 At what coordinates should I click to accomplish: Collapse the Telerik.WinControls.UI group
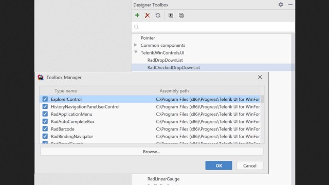click(136, 52)
